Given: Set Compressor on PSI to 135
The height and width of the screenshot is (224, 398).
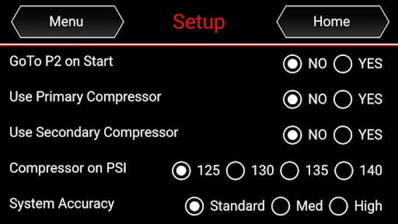Looking at the screenshot, I should 289,171.
